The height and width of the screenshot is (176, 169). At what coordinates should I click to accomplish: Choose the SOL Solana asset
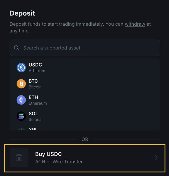pos(85,116)
